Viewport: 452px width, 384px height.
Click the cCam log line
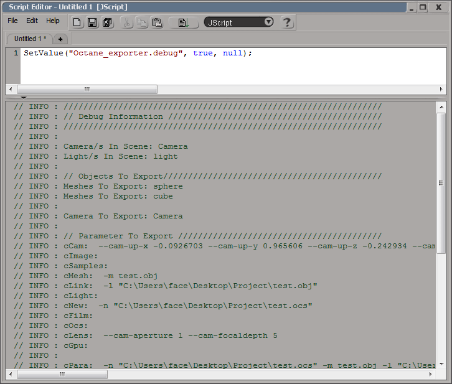point(225,246)
